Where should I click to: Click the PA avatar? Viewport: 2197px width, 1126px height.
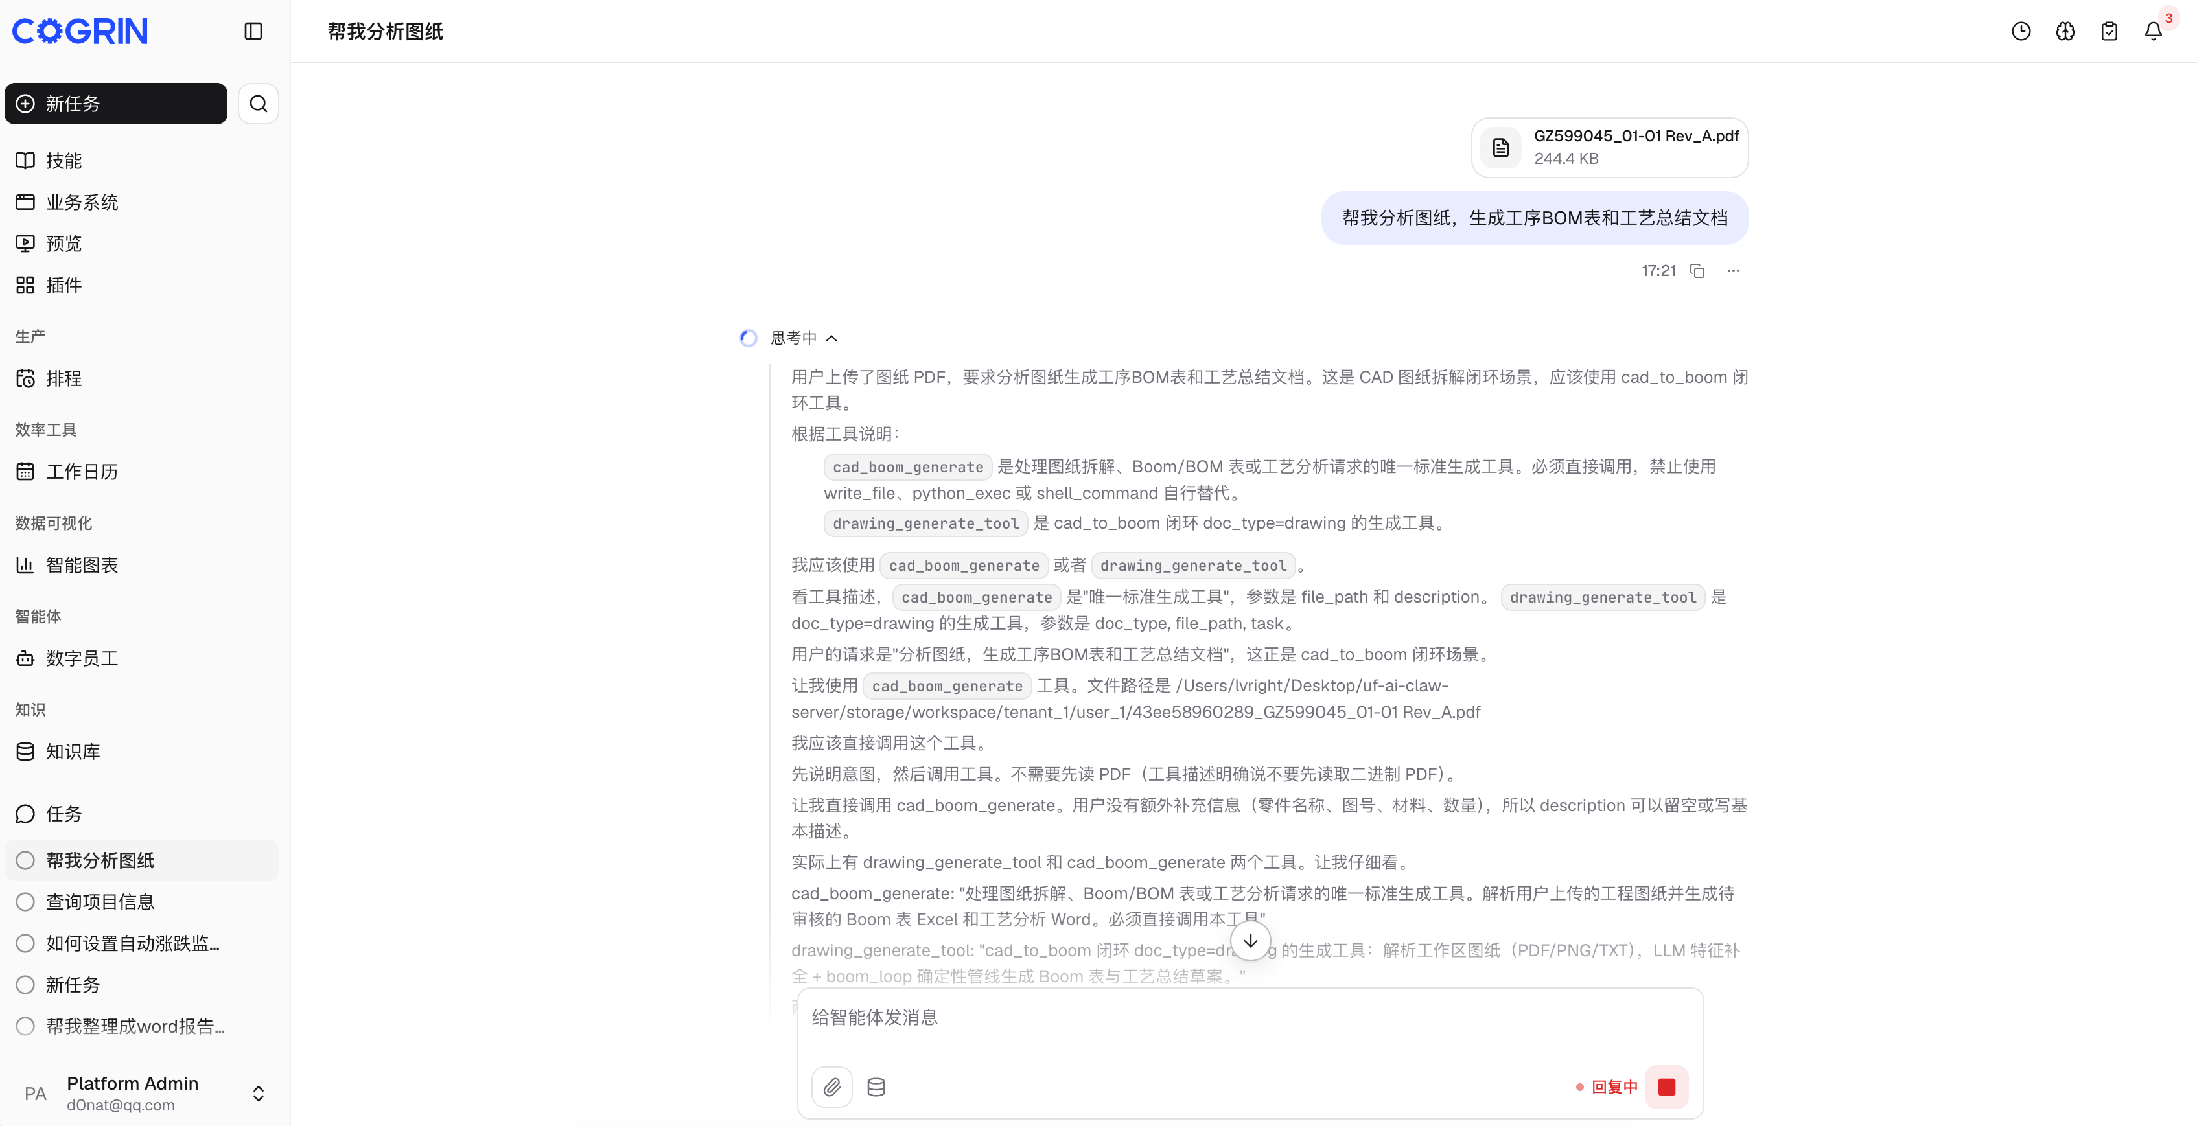[x=35, y=1094]
